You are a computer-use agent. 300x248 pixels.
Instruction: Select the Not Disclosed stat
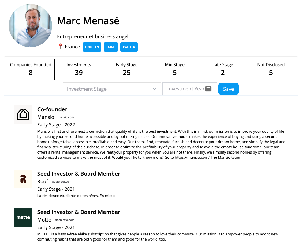pyautogui.click(x=271, y=69)
